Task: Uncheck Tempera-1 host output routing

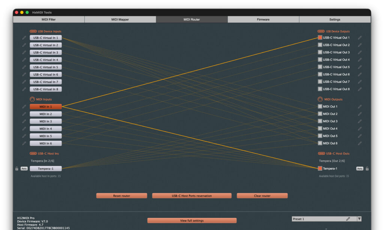Action: point(320,168)
